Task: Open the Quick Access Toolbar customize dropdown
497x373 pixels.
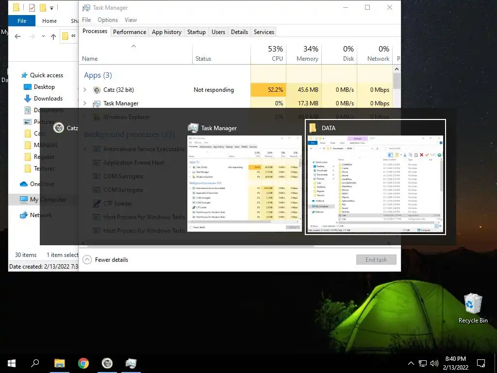Action: click(x=51, y=8)
